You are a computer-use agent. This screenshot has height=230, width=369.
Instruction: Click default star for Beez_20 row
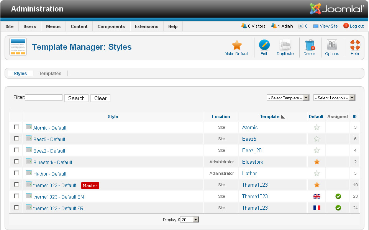317,150
